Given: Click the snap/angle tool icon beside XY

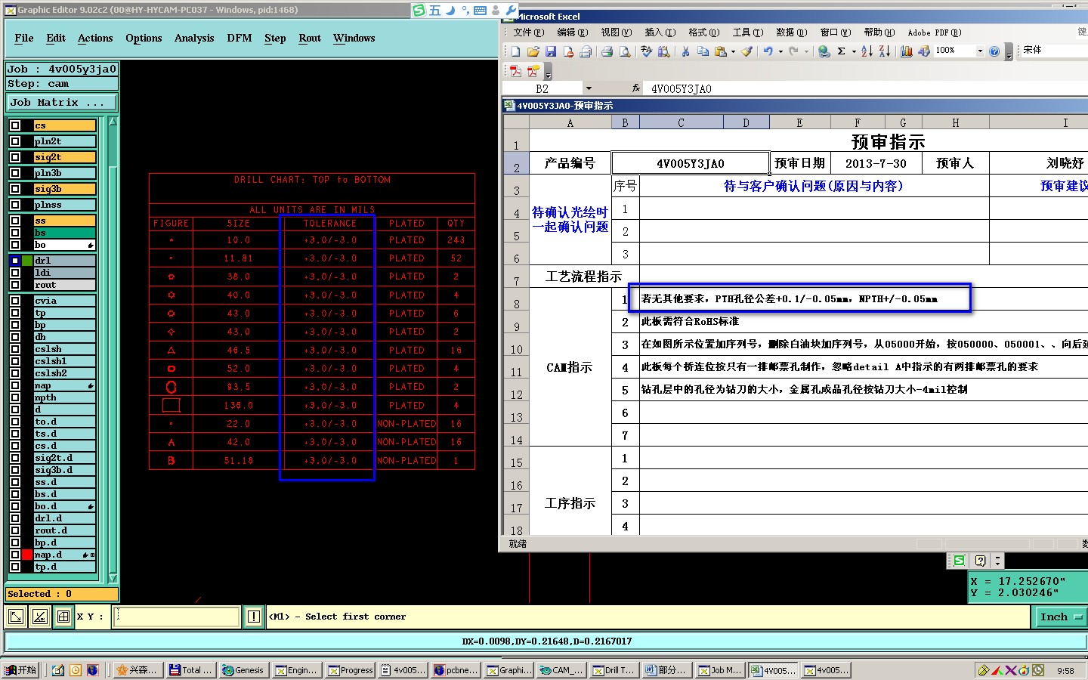Looking at the screenshot, I should [40, 617].
